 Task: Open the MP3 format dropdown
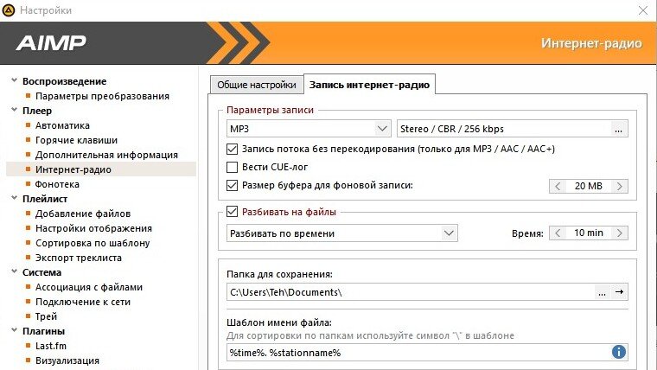(309, 129)
